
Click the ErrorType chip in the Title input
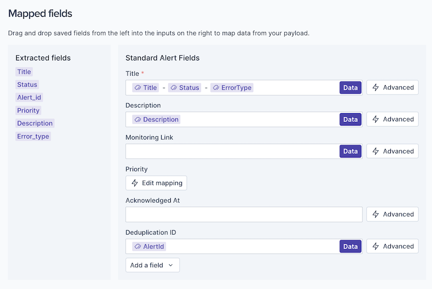(232, 87)
